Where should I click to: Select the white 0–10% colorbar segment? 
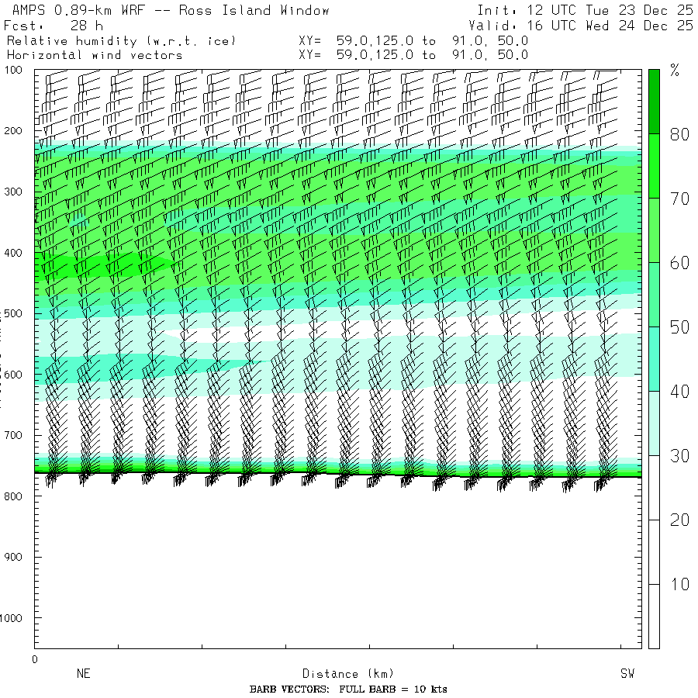click(x=655, y=615)
